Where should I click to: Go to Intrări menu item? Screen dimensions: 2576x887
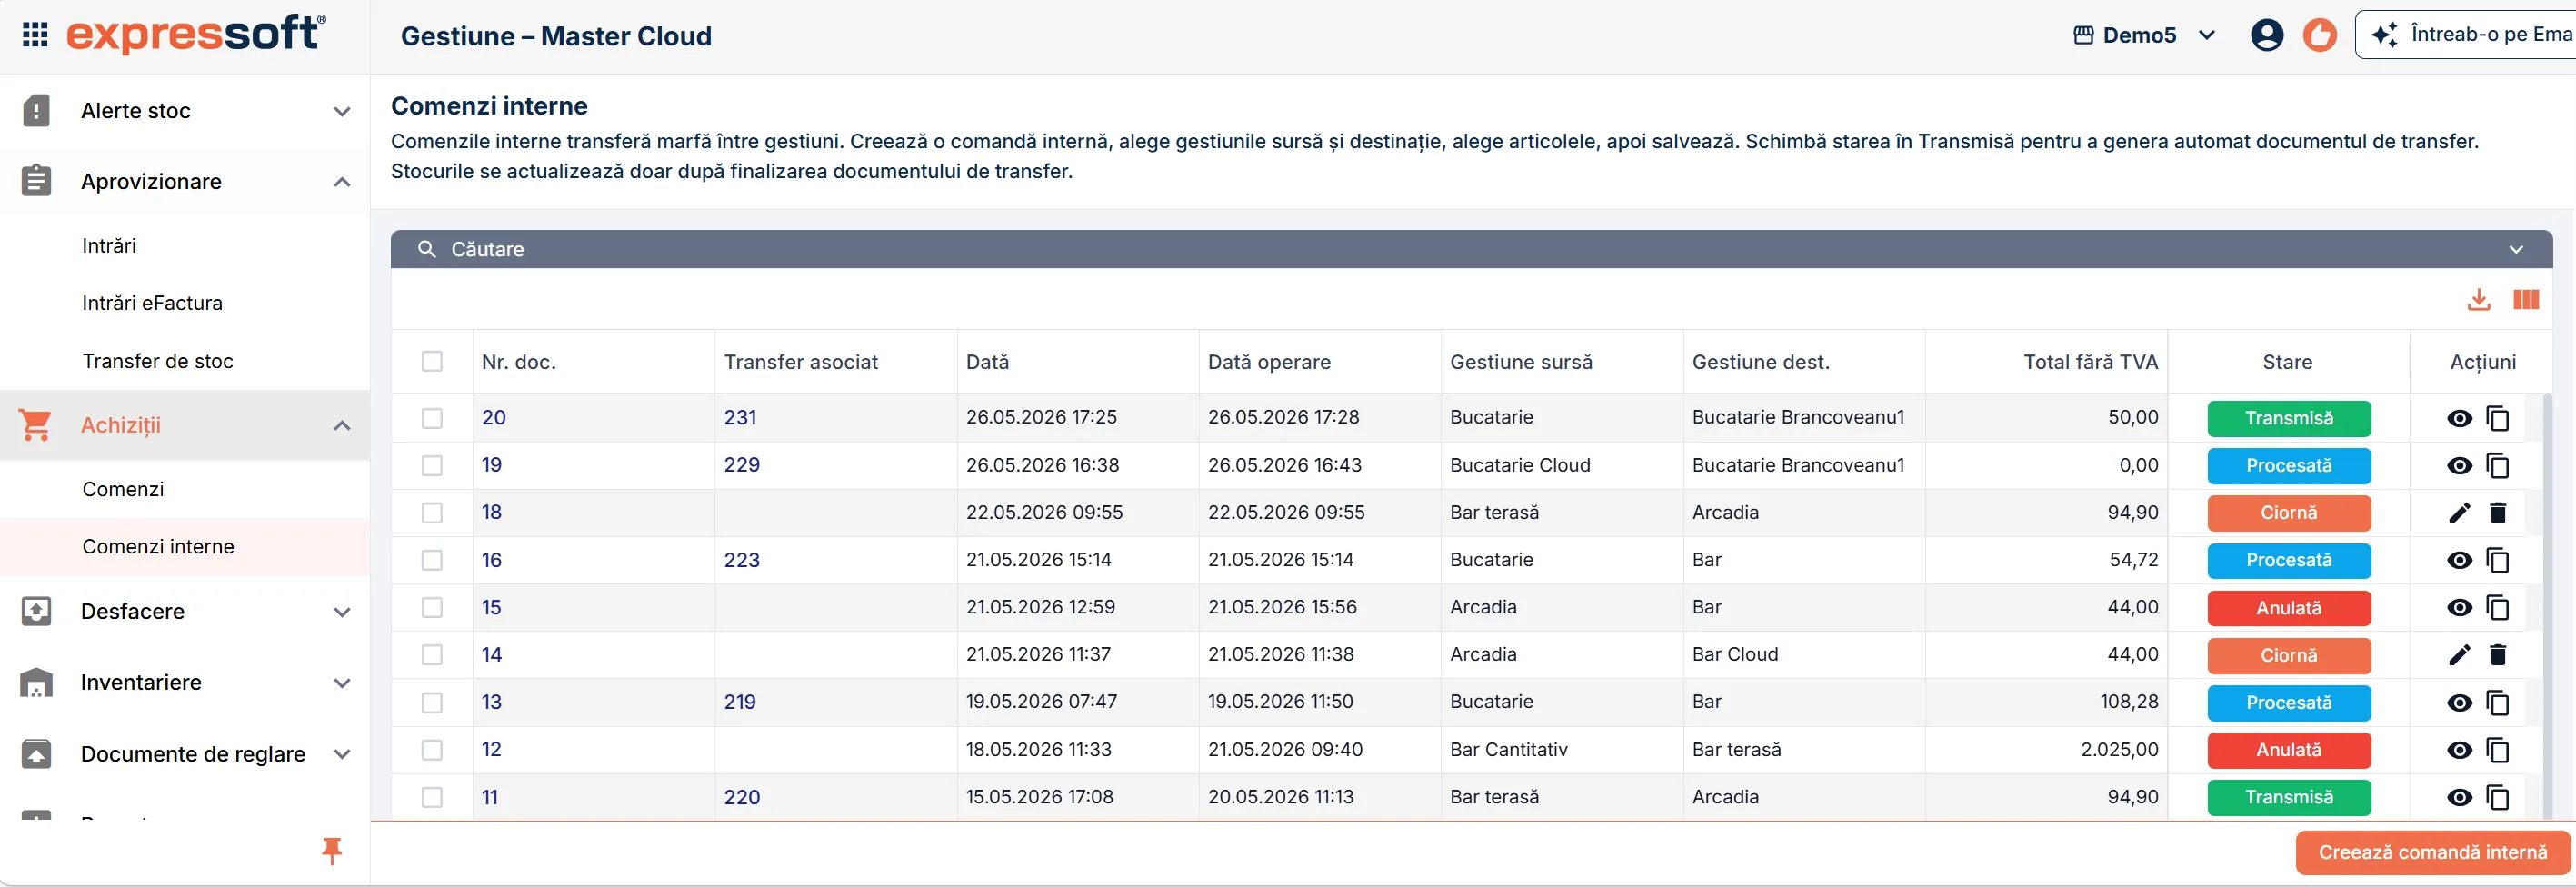[109, 246]
